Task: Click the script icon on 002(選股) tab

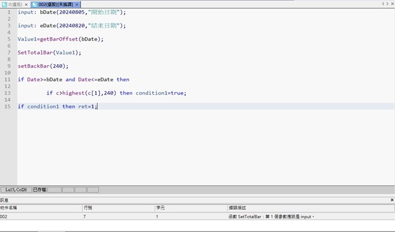Action: coord(35,4)
